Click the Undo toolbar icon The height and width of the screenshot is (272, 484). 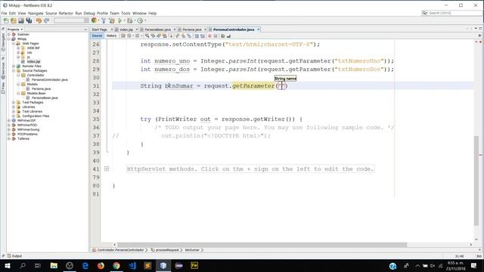pyautogui.click(x=39, y=20)
